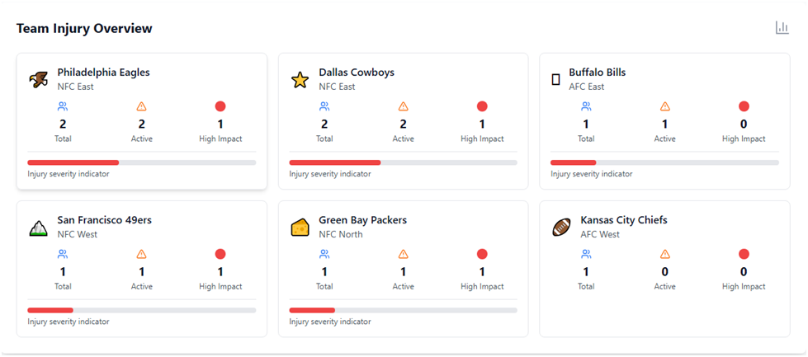Click the Active warning triangle for Dallas Cowboys
Viewport: 808px width, 357px height.
tap(404, 106)
